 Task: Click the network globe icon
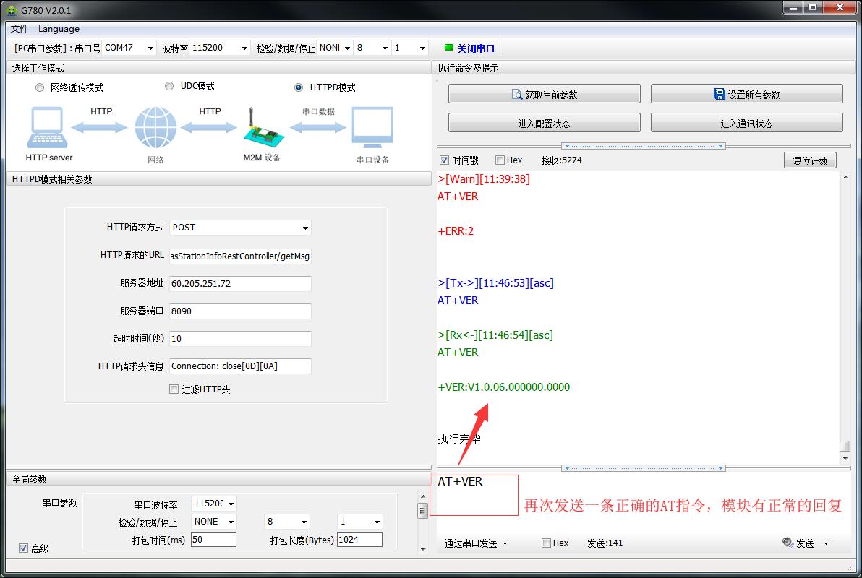point(155,128)
